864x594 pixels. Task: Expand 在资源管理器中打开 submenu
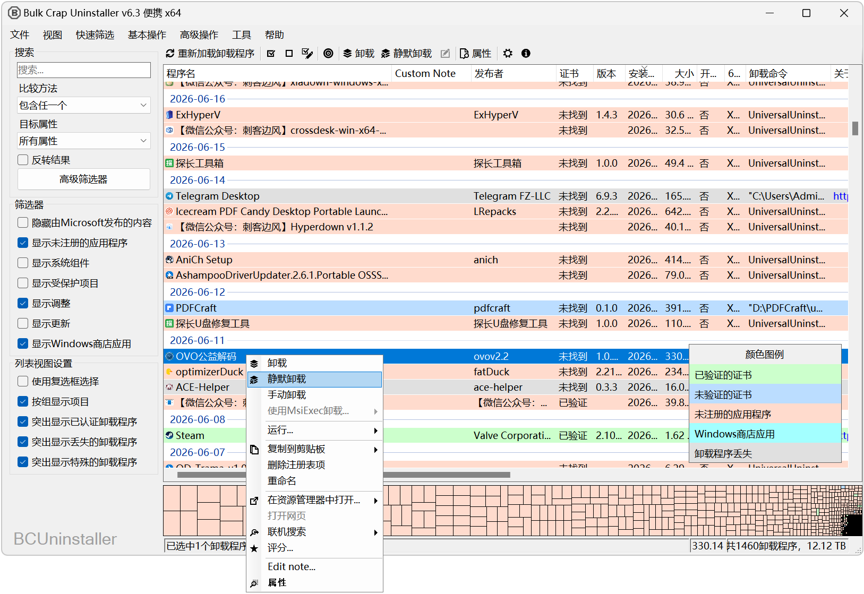375,501
